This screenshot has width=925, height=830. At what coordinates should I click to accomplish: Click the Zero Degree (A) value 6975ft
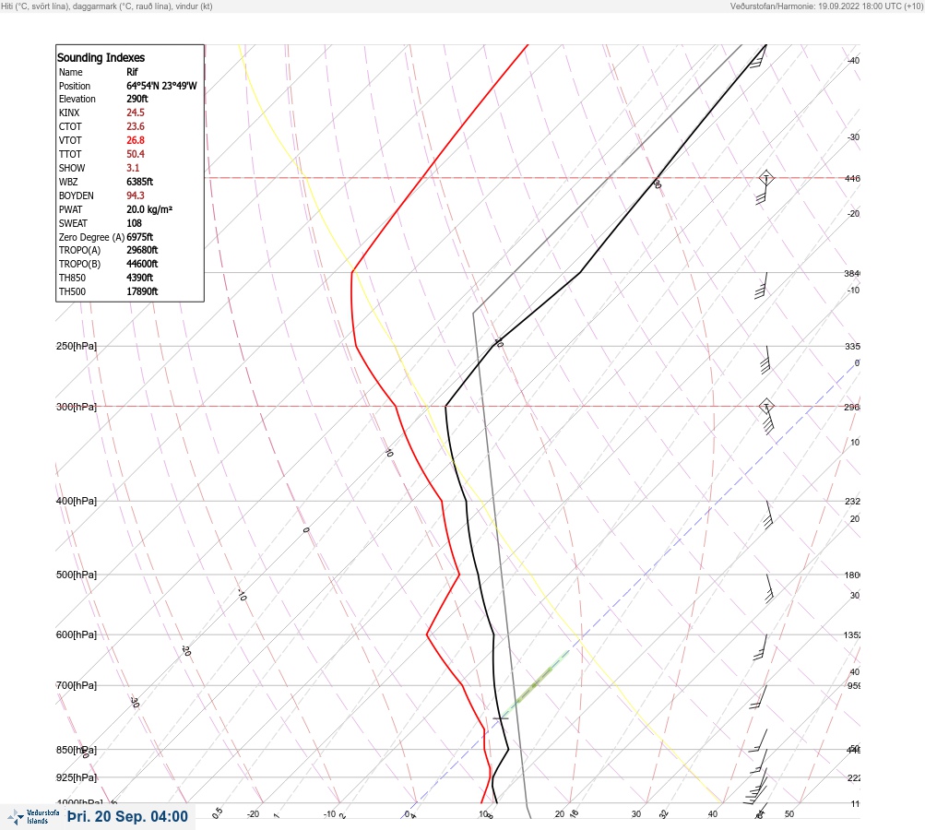click(140, 237)
